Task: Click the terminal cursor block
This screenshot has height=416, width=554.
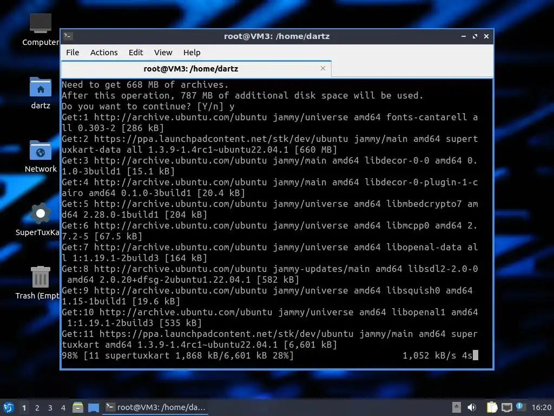Action: coord(476,355)
